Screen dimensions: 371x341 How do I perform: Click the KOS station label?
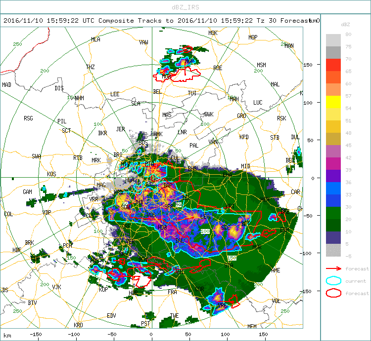point(51,174)
